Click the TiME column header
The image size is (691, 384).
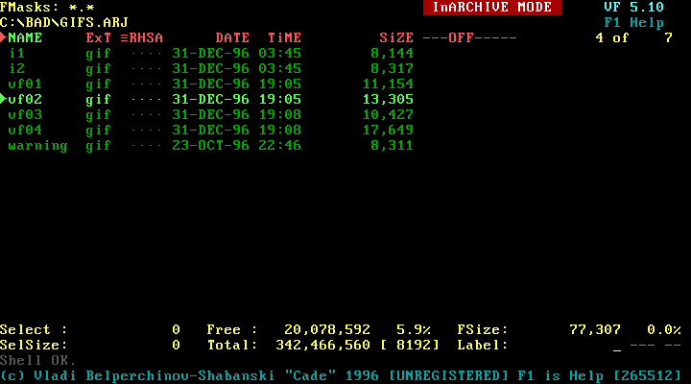click(x=284, y=37)
